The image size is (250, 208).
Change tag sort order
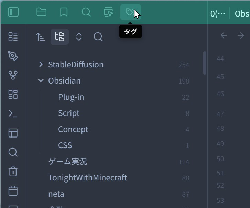click(41, 37)
